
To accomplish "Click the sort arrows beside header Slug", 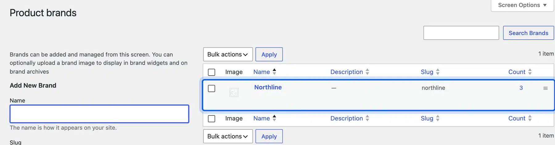I will click(x=438, y=72).
